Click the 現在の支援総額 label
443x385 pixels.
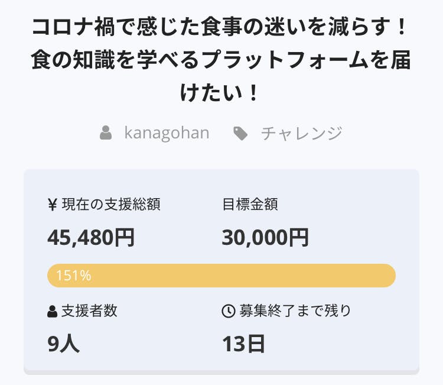(110, 205)
